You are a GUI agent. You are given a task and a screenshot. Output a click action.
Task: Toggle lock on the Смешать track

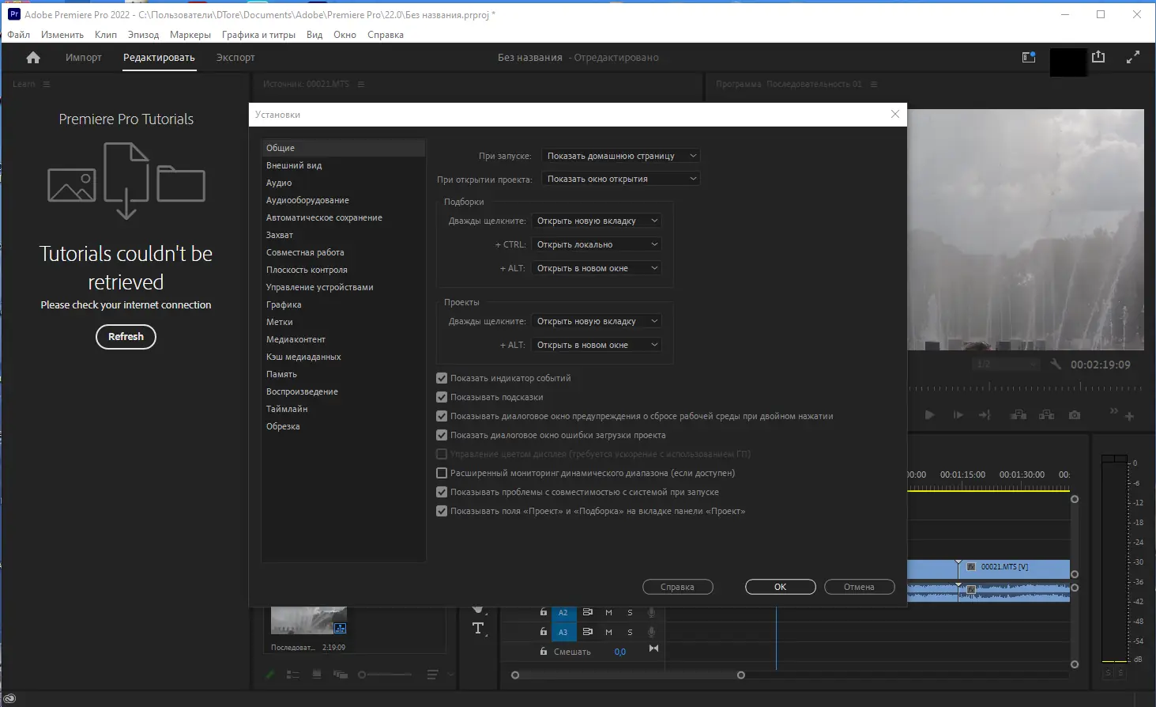click(x=544, y=652)
